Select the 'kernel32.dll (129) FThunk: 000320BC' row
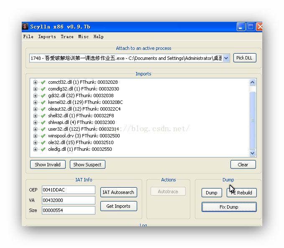This screenshot has width=284, height=248. (85, 102)
